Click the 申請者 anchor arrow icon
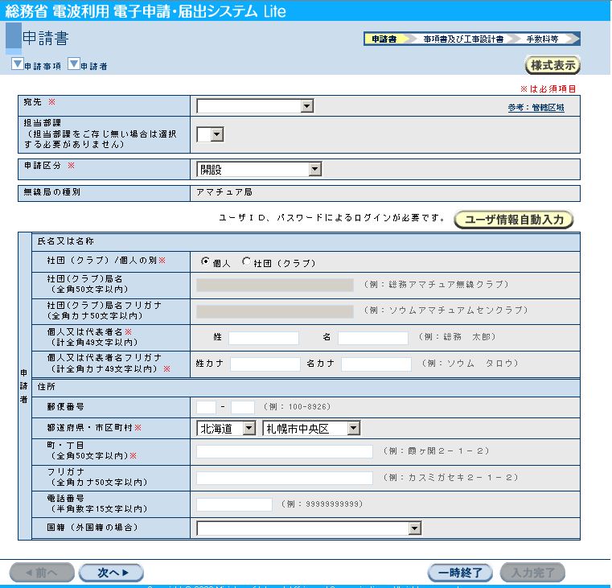The image size is (612, 588). pos(73,65)
